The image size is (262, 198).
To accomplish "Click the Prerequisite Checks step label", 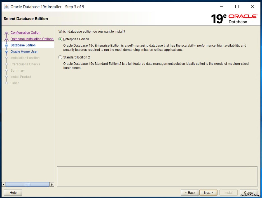I will (25, 64).
